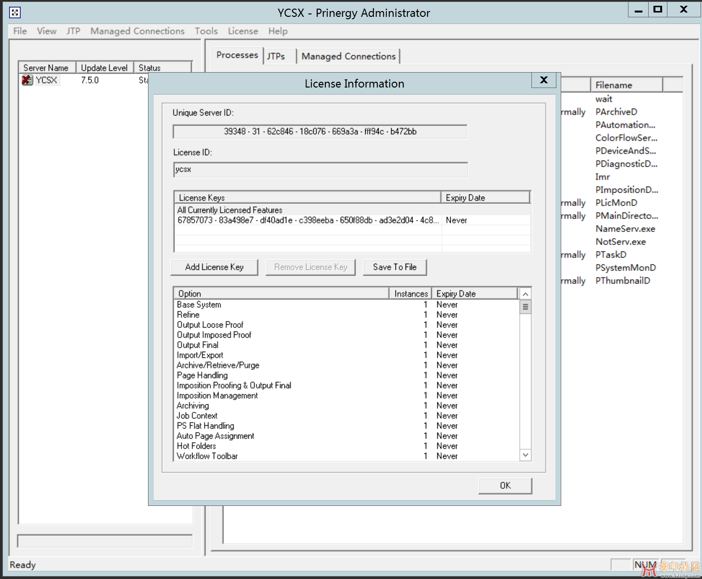702x579 pixels.
Task: Confirm License Information dialog with OK
Action: coord(505,485)
